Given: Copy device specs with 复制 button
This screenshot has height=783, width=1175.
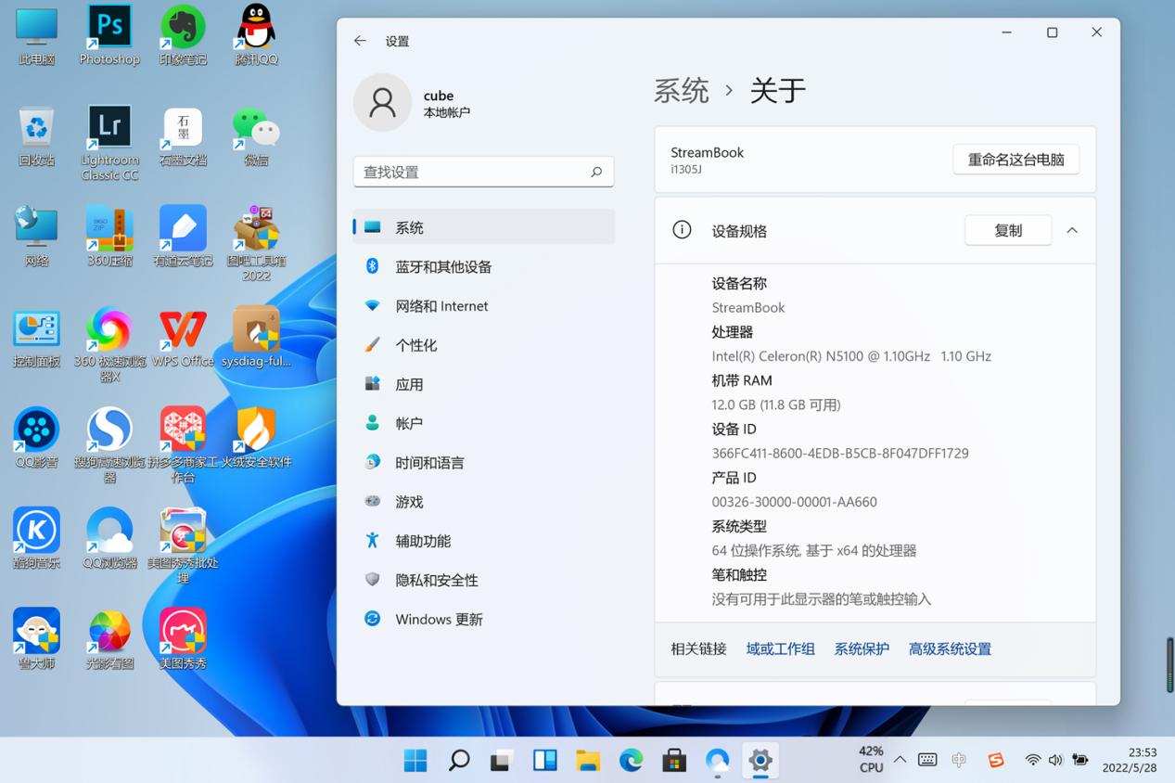Looking at the screenshot, I should (1008, 230).
